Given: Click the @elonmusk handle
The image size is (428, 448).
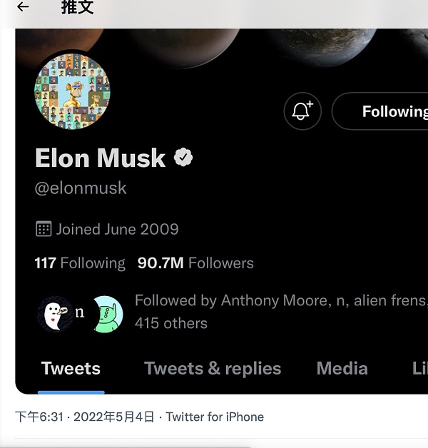Looking at the screenshot, I should click(81, 188).
